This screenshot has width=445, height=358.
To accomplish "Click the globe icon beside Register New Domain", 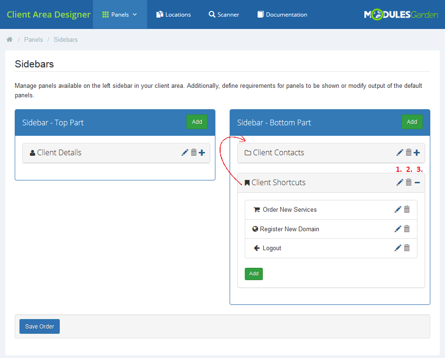I will pyautogui.click(x=255, y=229).
